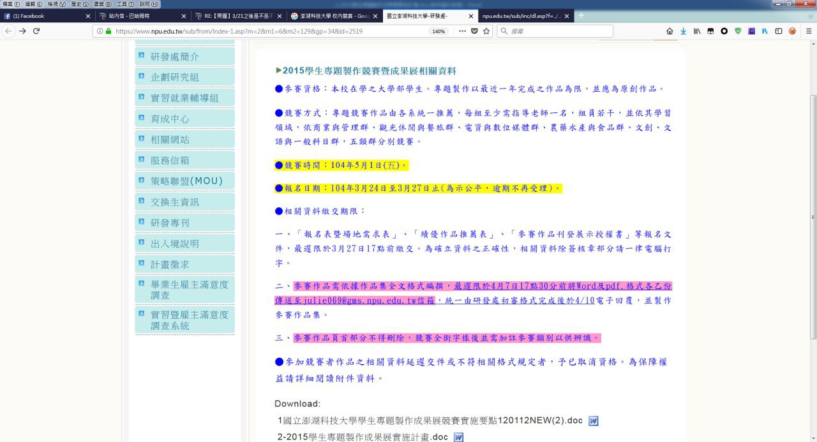Click the site information icon in address bar
817x442 pixels.
point(100,31)
